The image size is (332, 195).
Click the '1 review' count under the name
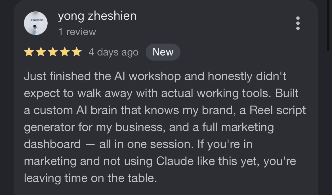click(77, 32)
